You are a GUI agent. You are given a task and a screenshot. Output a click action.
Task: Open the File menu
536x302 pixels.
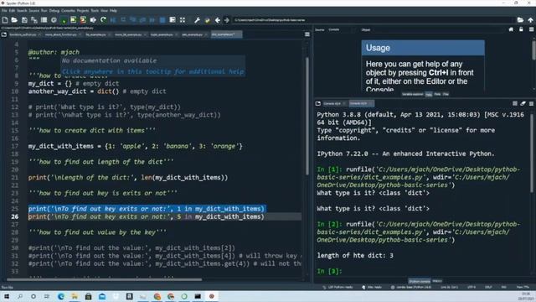pos(4,11)
